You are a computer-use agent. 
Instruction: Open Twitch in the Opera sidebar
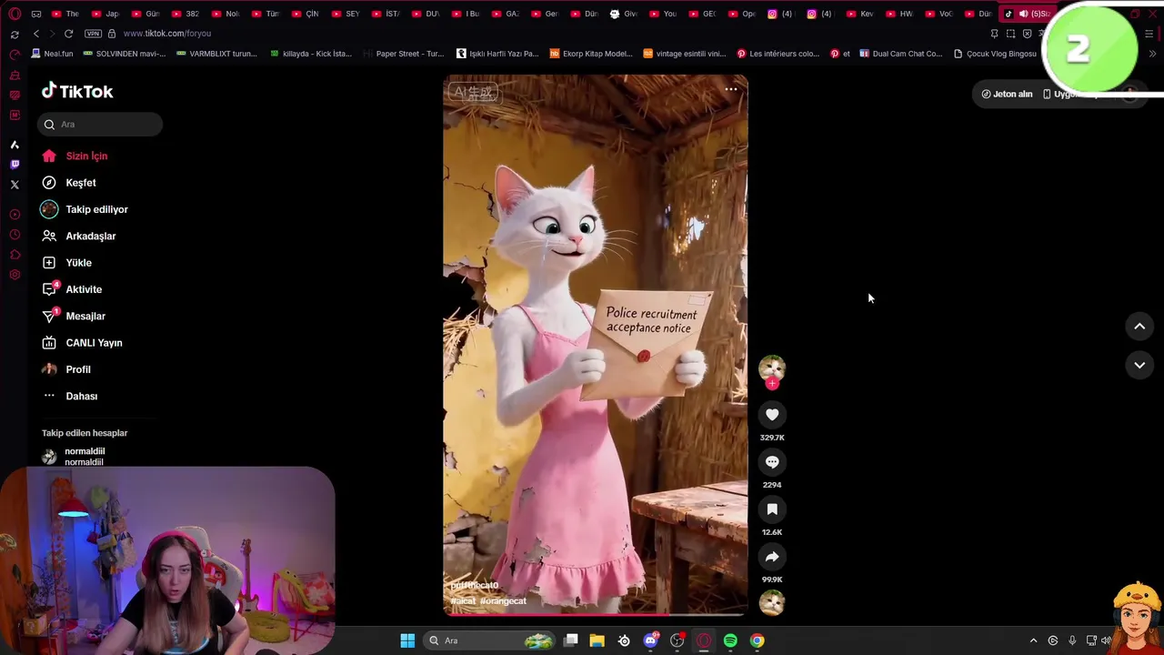point(15,165)
